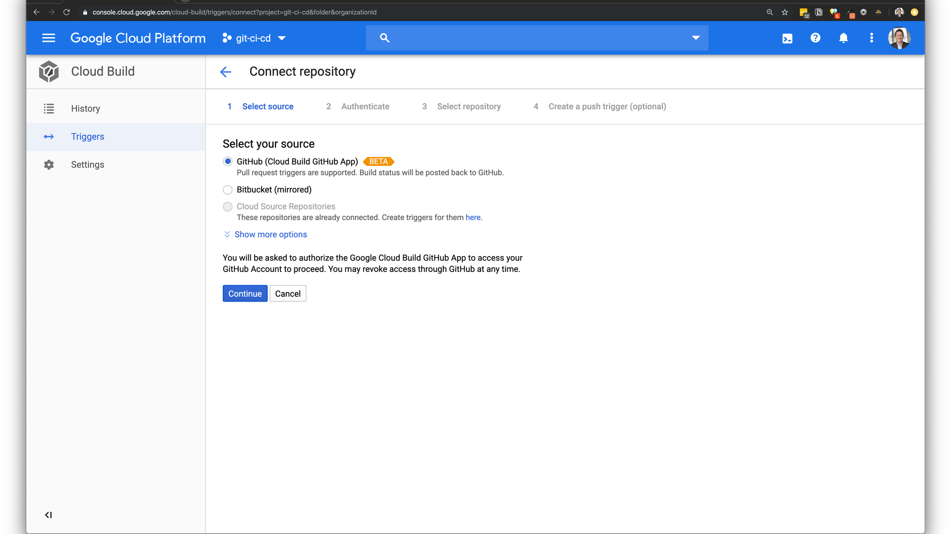
Task: Open the hamburger navigation menu
Action: pos(49,38)
